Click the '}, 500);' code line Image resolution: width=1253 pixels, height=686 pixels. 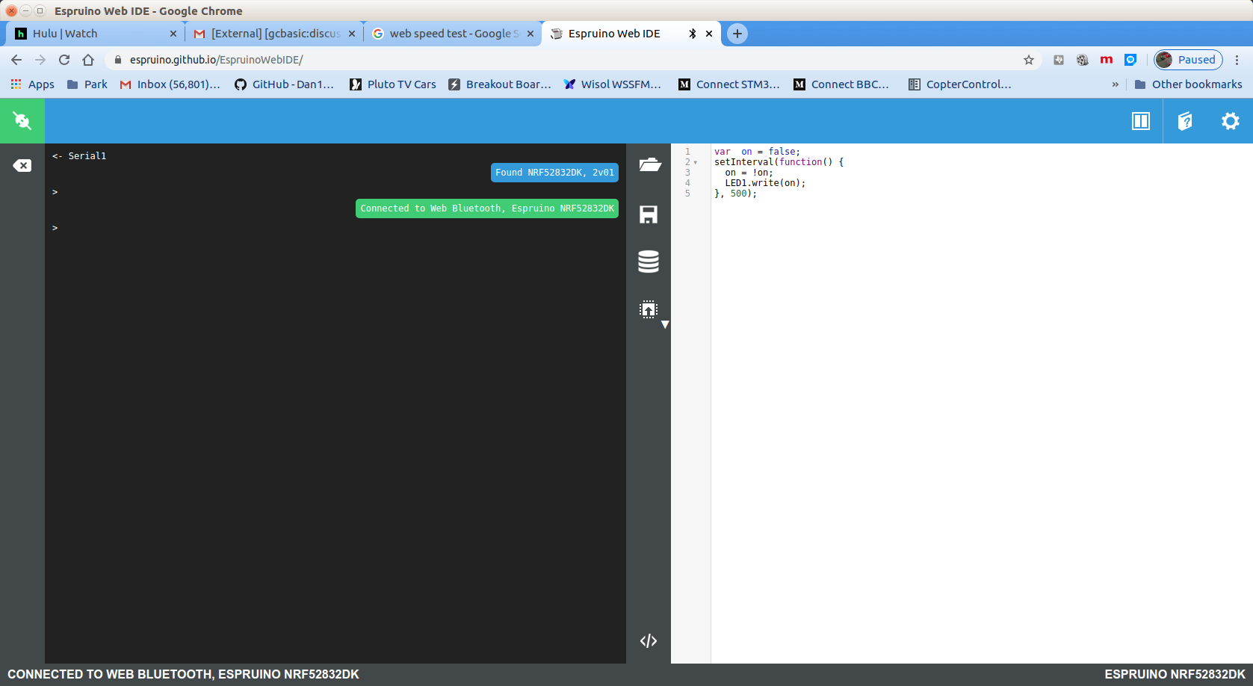pos(736,194)
